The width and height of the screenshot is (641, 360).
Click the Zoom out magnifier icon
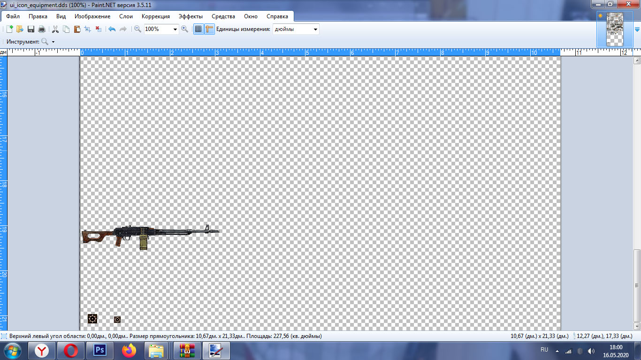click(x=137, y=29)
